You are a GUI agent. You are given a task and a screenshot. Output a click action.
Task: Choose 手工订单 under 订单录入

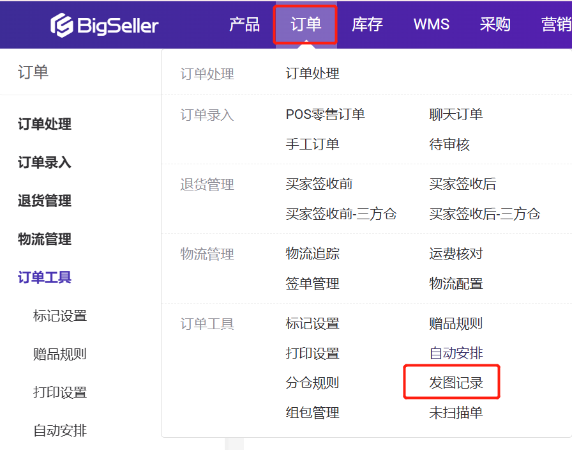coord(312,144)
